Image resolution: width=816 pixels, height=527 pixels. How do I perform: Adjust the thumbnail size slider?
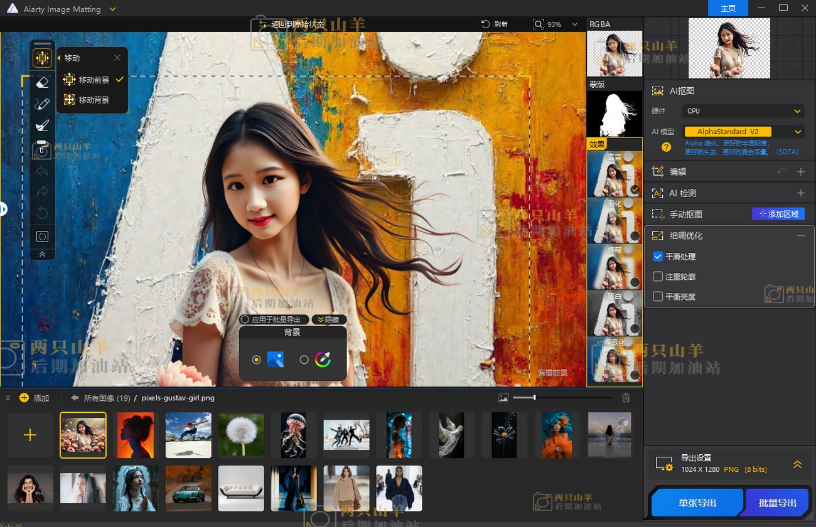coord(534,398)
